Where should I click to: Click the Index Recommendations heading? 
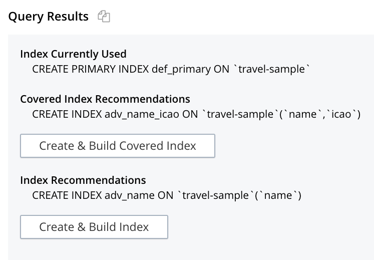point(83,180)
